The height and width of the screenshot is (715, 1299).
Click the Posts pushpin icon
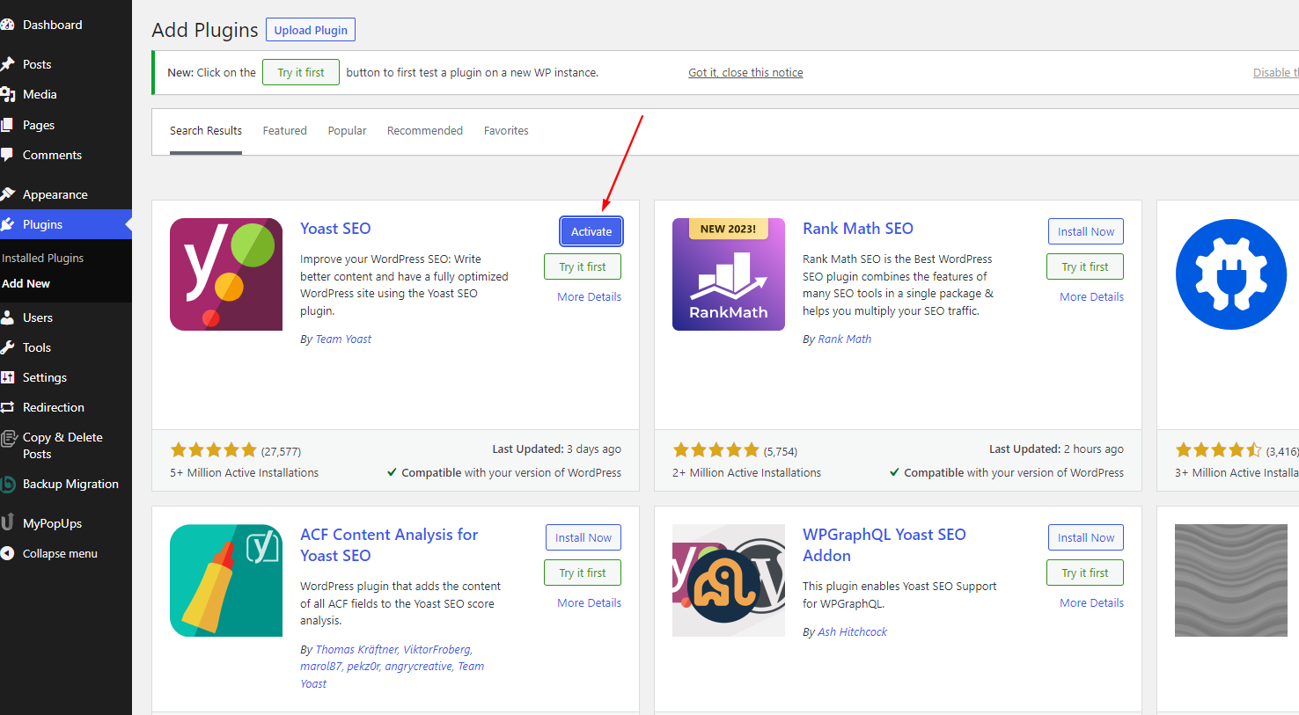pos(7,64)
